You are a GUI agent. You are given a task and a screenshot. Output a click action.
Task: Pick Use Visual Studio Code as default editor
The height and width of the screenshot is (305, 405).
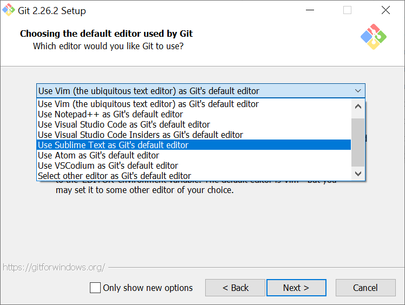pos(194,124)
